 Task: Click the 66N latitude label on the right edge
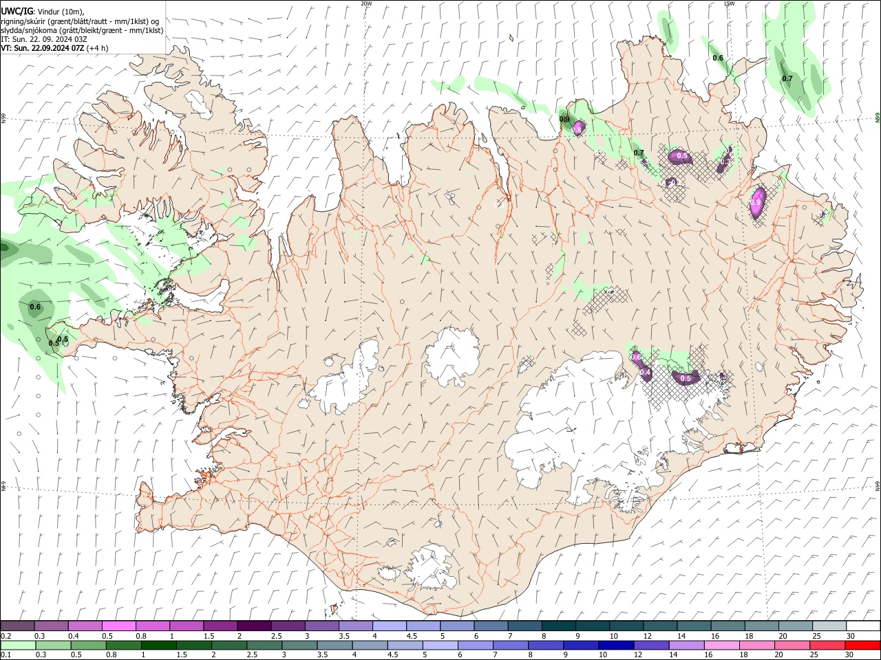pyautogui.click(x=878, y=118)
